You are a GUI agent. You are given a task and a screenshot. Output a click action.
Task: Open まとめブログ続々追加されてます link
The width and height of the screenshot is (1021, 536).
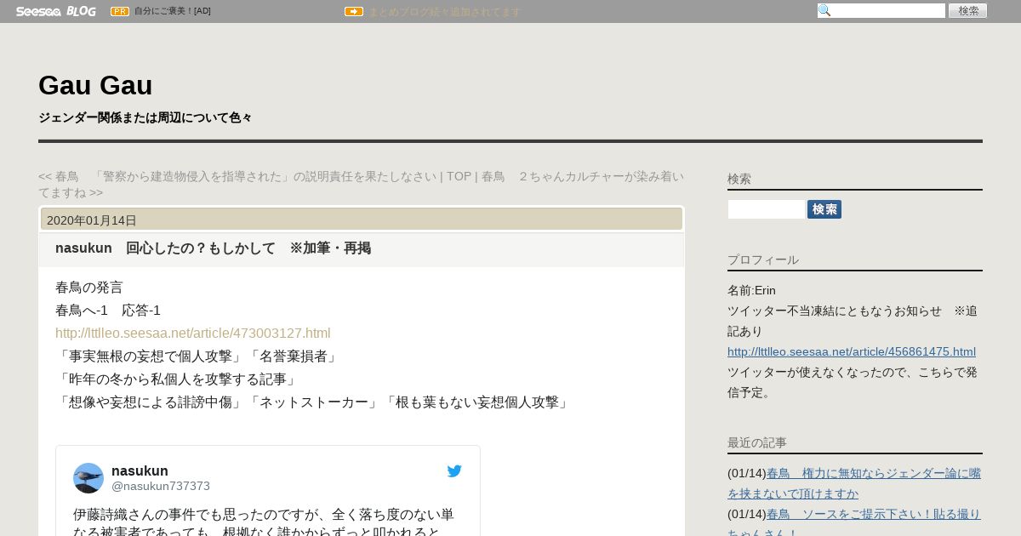[444, 12]
